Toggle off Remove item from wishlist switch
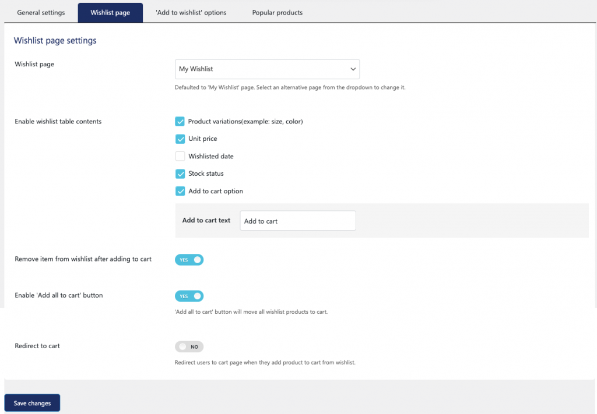This screenshot has width=597, height=414. [x=189, y=260]
